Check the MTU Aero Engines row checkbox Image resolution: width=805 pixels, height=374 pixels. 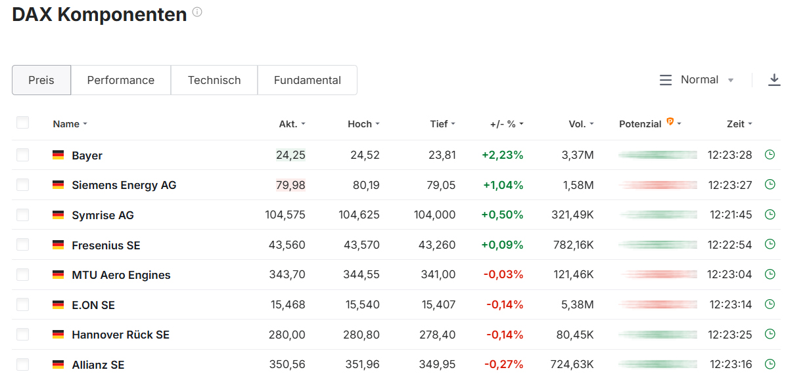23,275
